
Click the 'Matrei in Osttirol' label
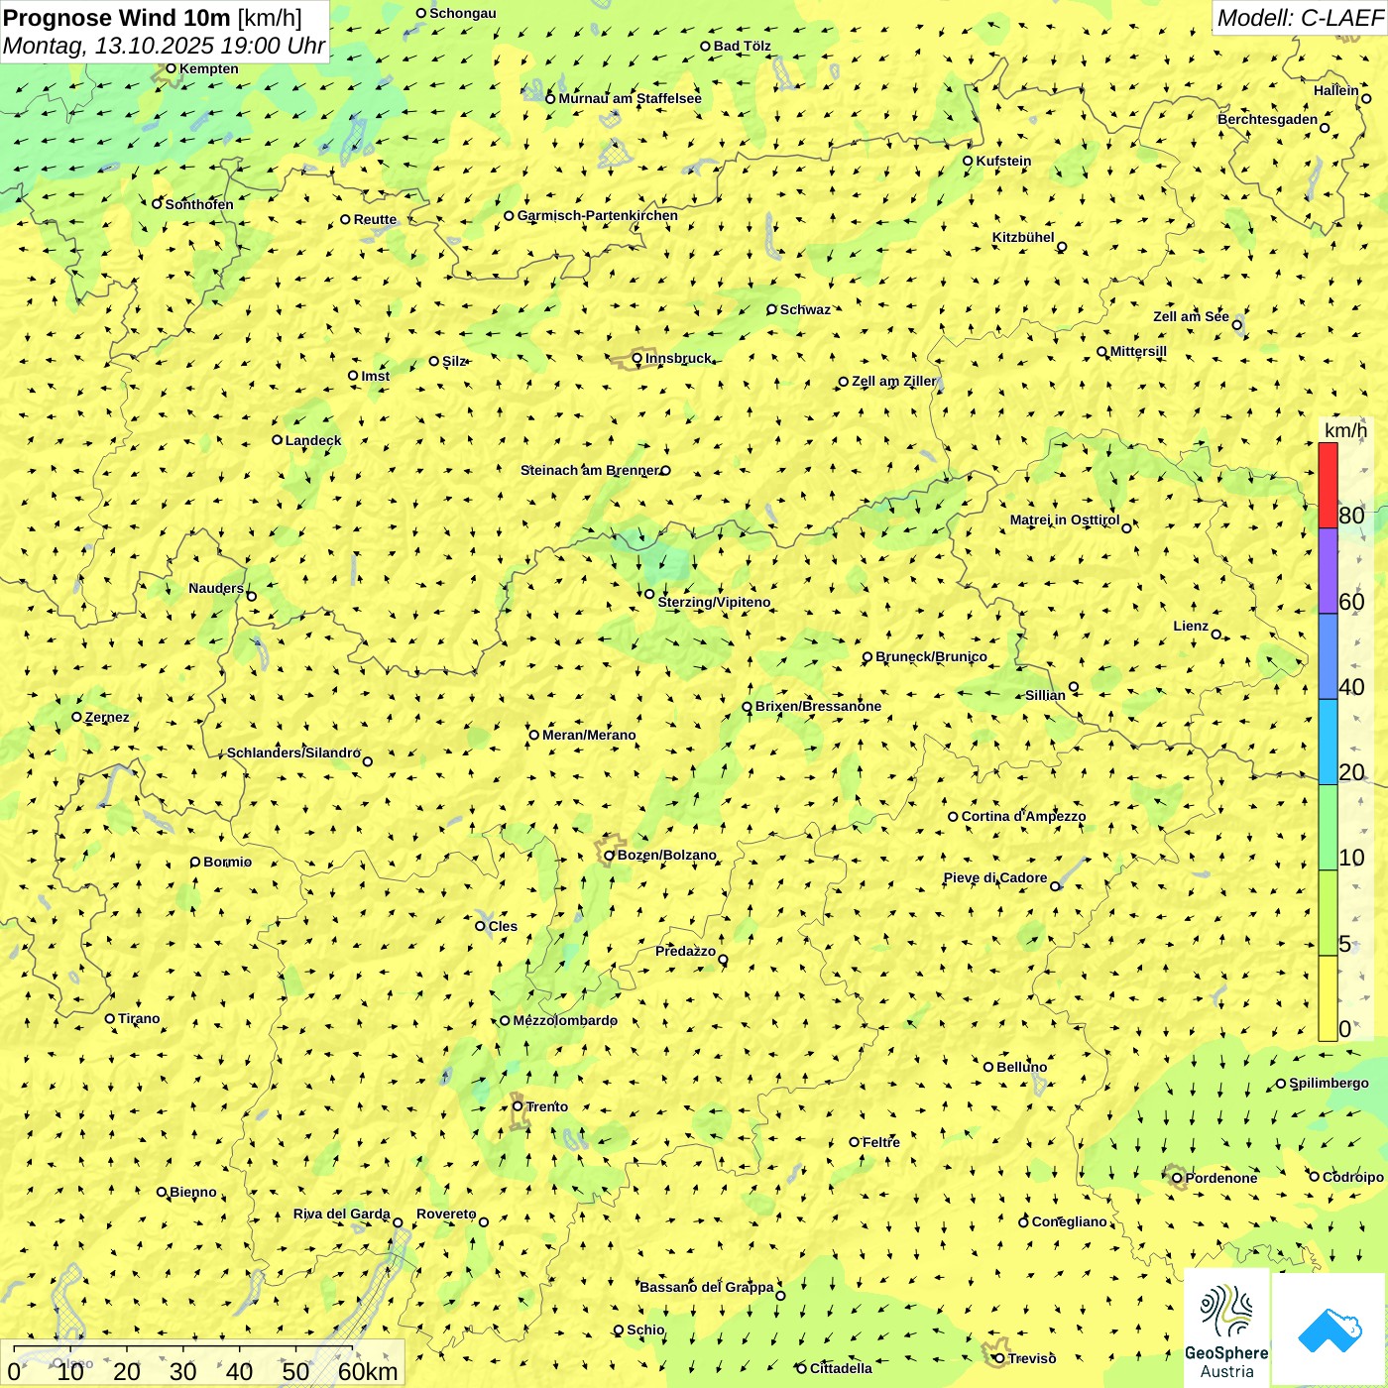(1065, 520)
